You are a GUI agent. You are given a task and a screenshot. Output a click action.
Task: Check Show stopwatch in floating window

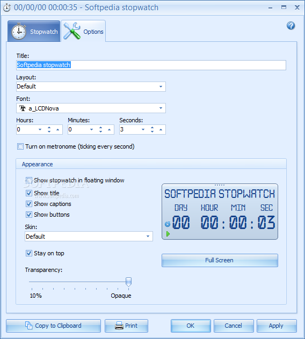click(29, 180)
